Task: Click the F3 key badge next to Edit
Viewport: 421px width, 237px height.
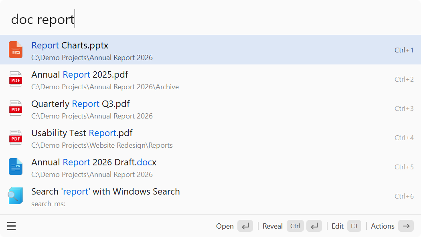Action: pyautogui.click(x=354, y=226)
